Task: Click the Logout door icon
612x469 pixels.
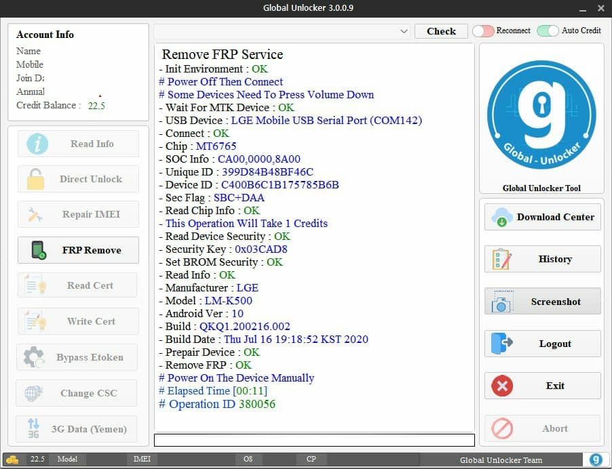Action: tap(502, 344)
